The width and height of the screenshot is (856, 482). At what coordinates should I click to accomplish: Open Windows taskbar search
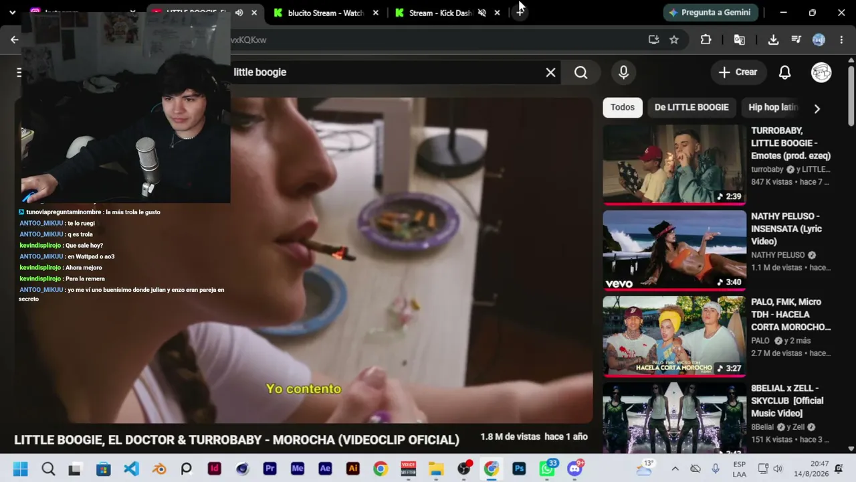tap(48, 469)
